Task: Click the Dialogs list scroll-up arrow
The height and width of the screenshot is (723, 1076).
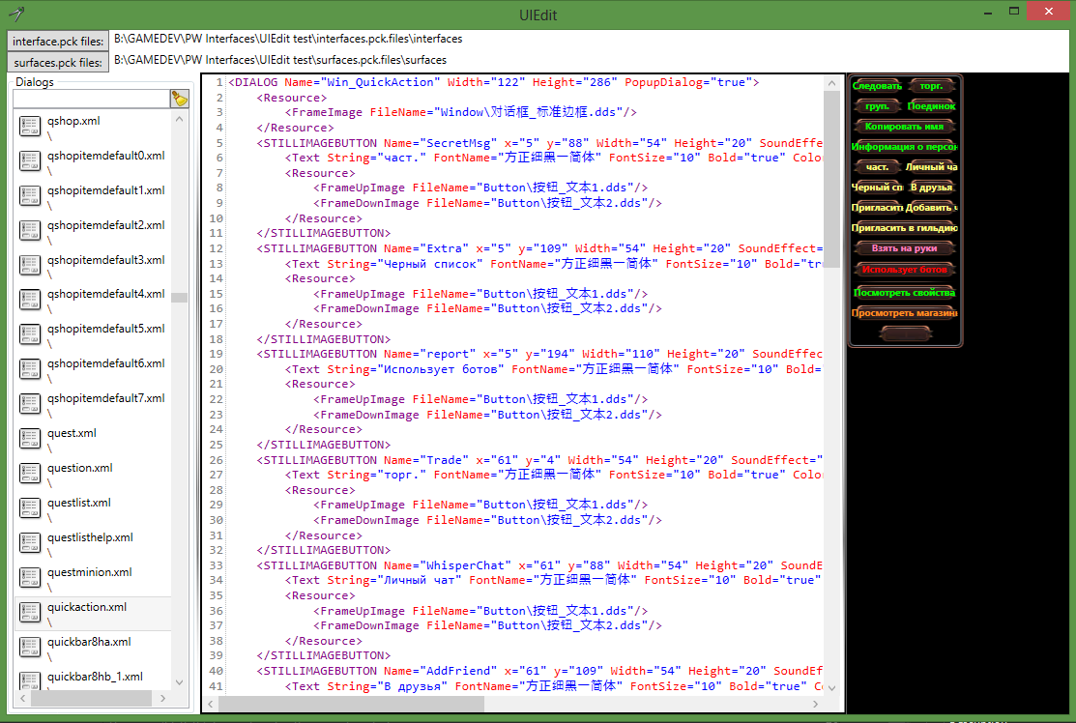Action: click(179, 117)
